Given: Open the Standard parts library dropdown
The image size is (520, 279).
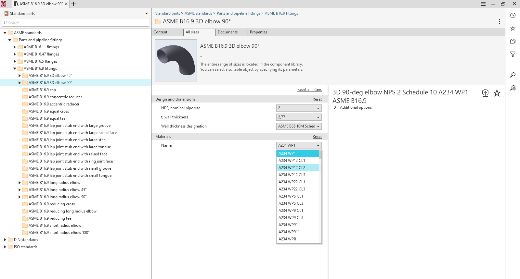Looking at the screenshot, I should (147, 14).
